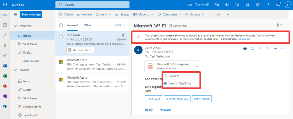
Task: Switch to the Other tab
Action: tap(88, 25)
